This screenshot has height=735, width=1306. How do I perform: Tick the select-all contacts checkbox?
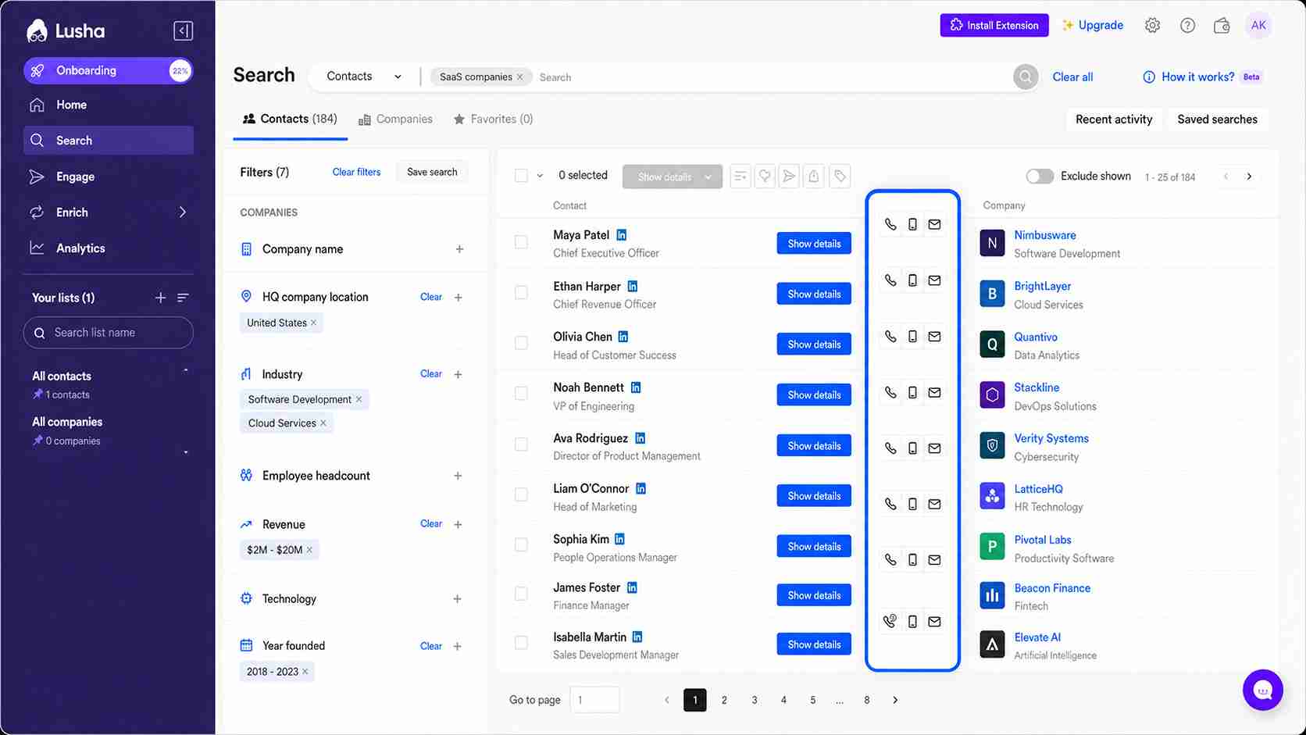(521, 176)
